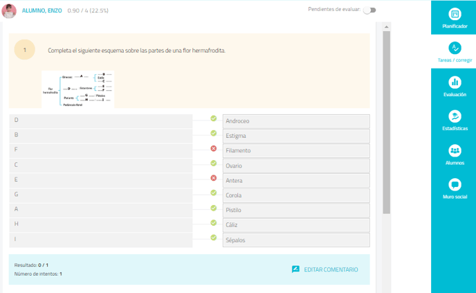This screenshot has width=476, height=293.
Task: Click the score 0.90 / 4 (22.5%)
Action: point(88,10)
